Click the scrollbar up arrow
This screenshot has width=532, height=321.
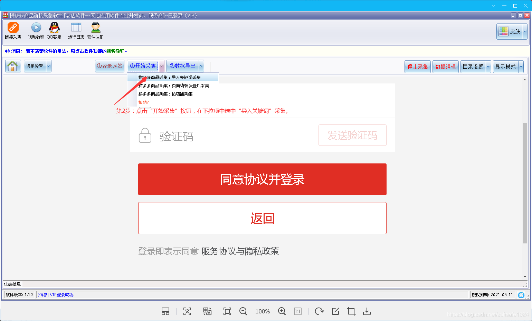[x=525, y=80]
